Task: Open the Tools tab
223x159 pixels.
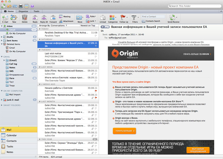Action: tap(36, 11)
